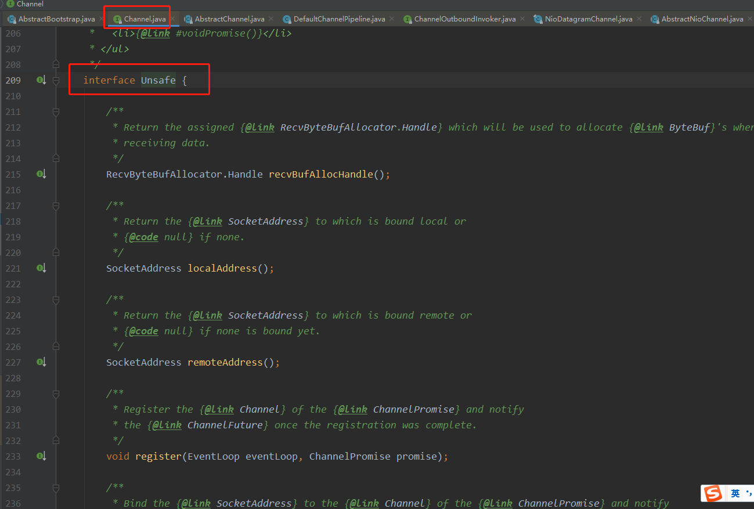
Task: Click the recvBufAllocHandle method name
Action: click(321, 174)
